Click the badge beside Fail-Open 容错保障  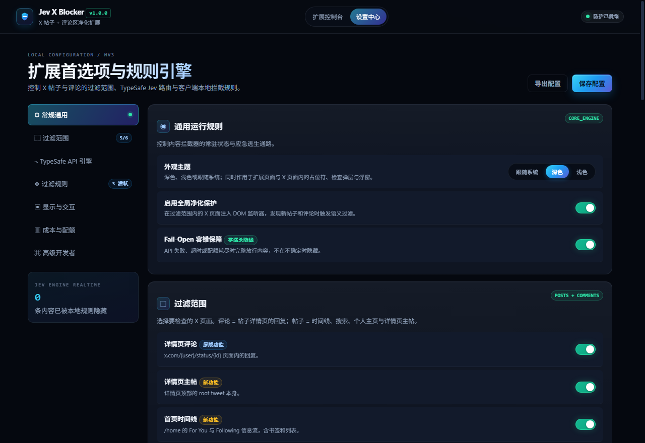click(x=241, y=240)
